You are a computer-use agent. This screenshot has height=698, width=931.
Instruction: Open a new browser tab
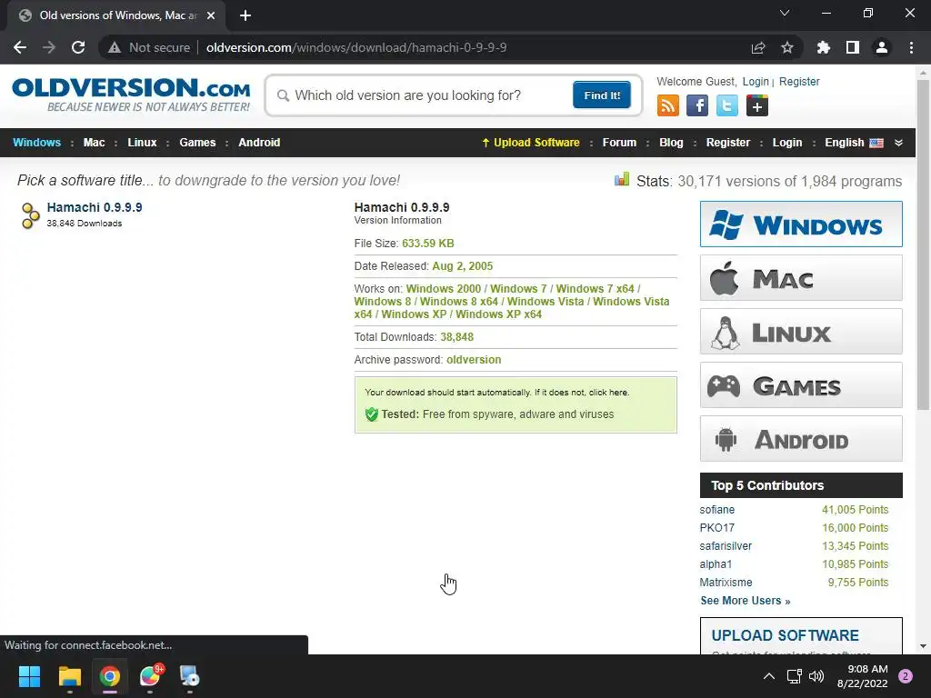(245, 15)
